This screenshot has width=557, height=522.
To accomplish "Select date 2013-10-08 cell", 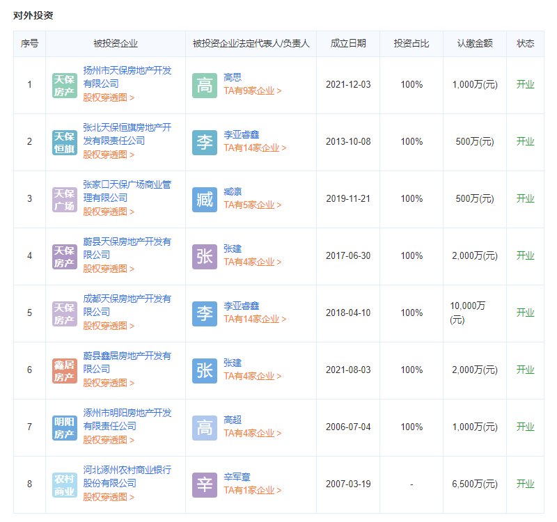I will (348, 142).
